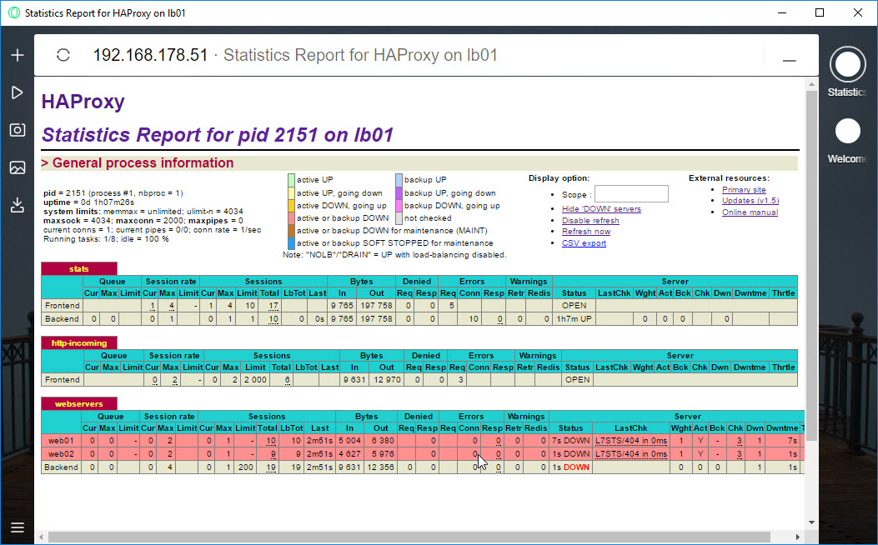Click the Disable refresh link
Image resolution: width=878 pixels, height=545 pixels.
click(590, 221)
